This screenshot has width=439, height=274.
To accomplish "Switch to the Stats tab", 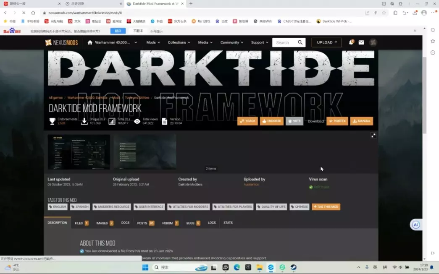I will point(228,223).
